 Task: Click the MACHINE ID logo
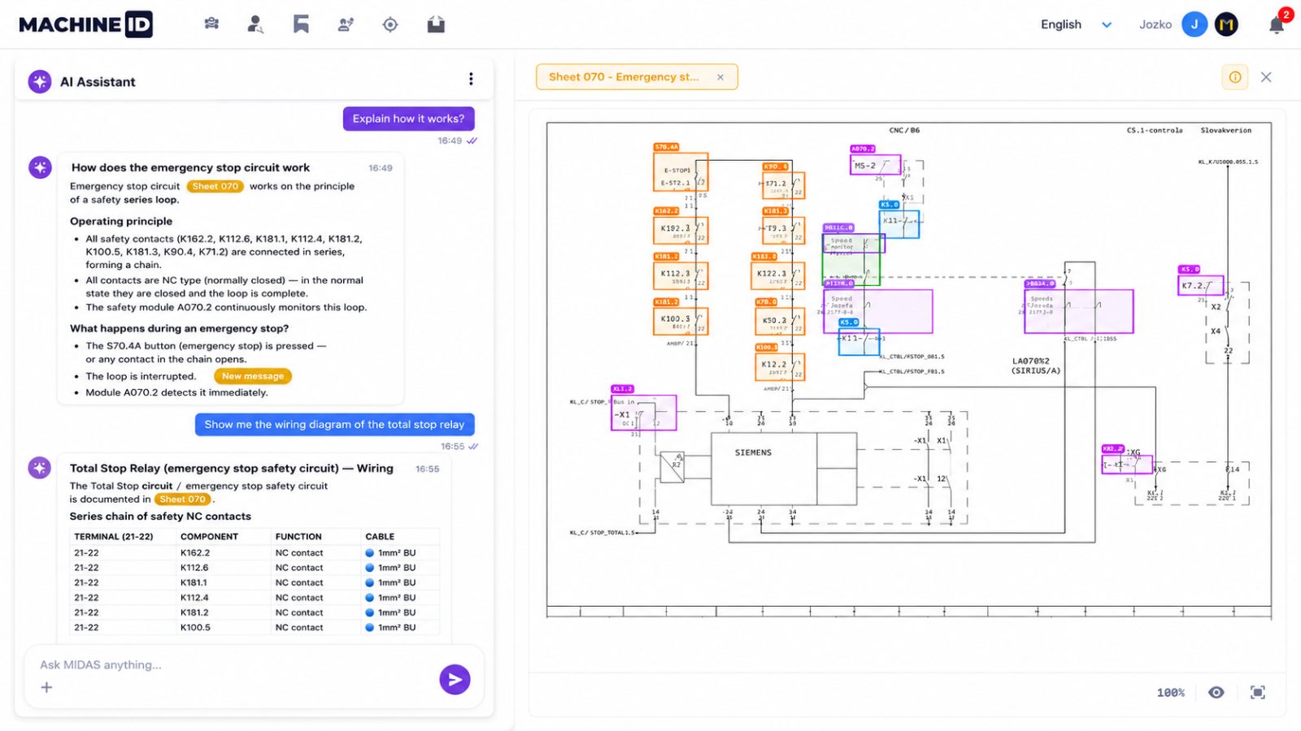click(85, 24)
